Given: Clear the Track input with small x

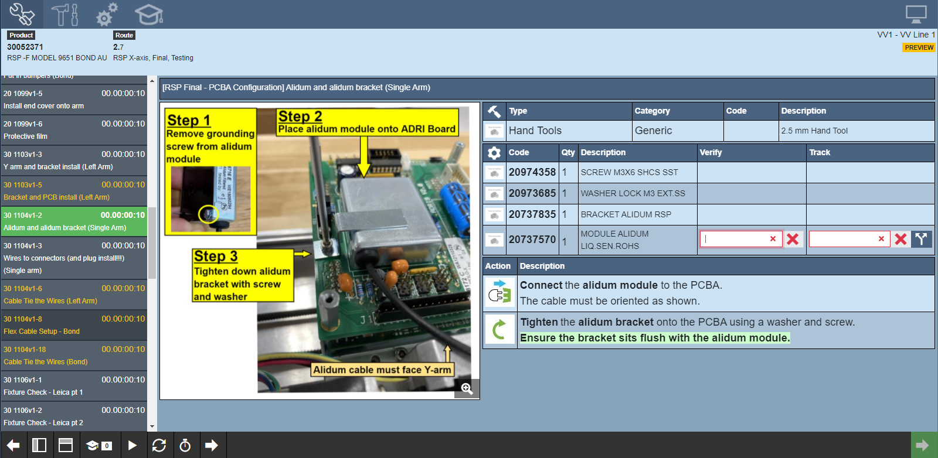Looking at the screenshot, I should [881, 239].
